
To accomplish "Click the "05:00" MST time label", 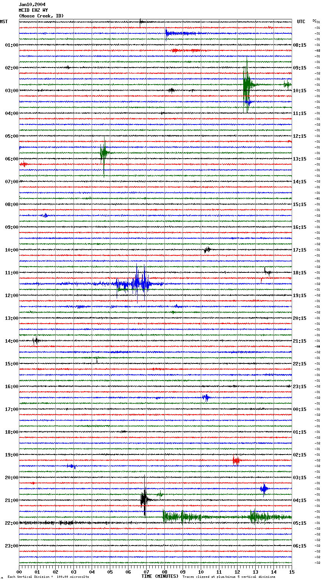I will [12, 136].
